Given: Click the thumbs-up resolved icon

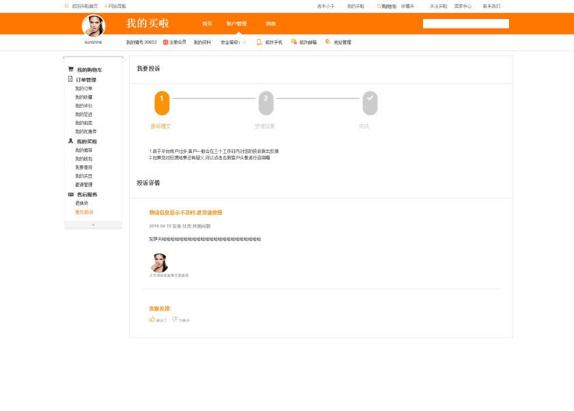Looking at the screenshot, I should pos(152,320).
